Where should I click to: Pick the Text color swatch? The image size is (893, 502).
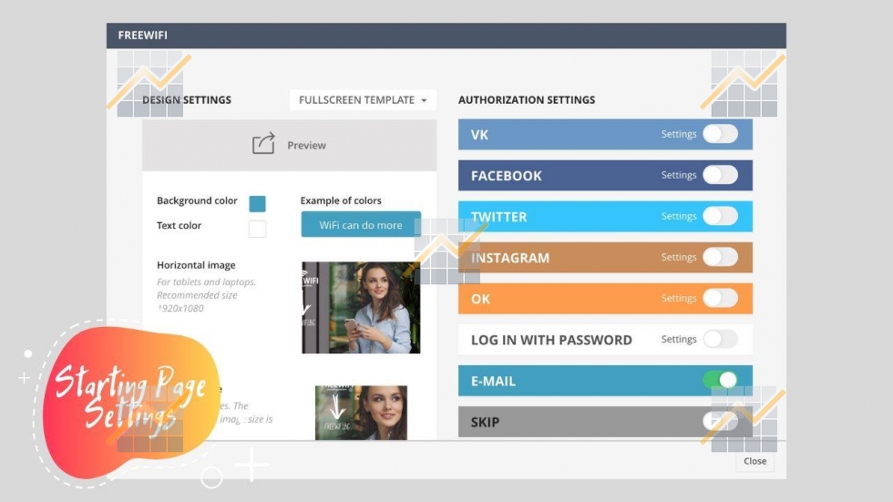click(x=257, y=229)
